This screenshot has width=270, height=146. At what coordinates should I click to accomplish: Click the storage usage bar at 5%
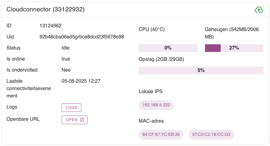(x=201, y=70)
